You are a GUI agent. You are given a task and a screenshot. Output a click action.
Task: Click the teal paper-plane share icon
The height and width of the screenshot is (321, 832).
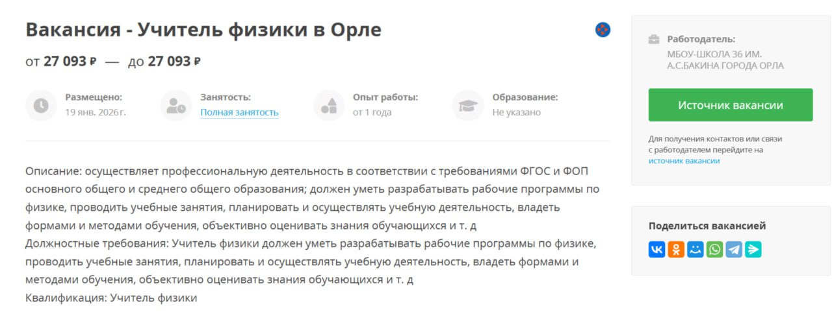point(753,250)
